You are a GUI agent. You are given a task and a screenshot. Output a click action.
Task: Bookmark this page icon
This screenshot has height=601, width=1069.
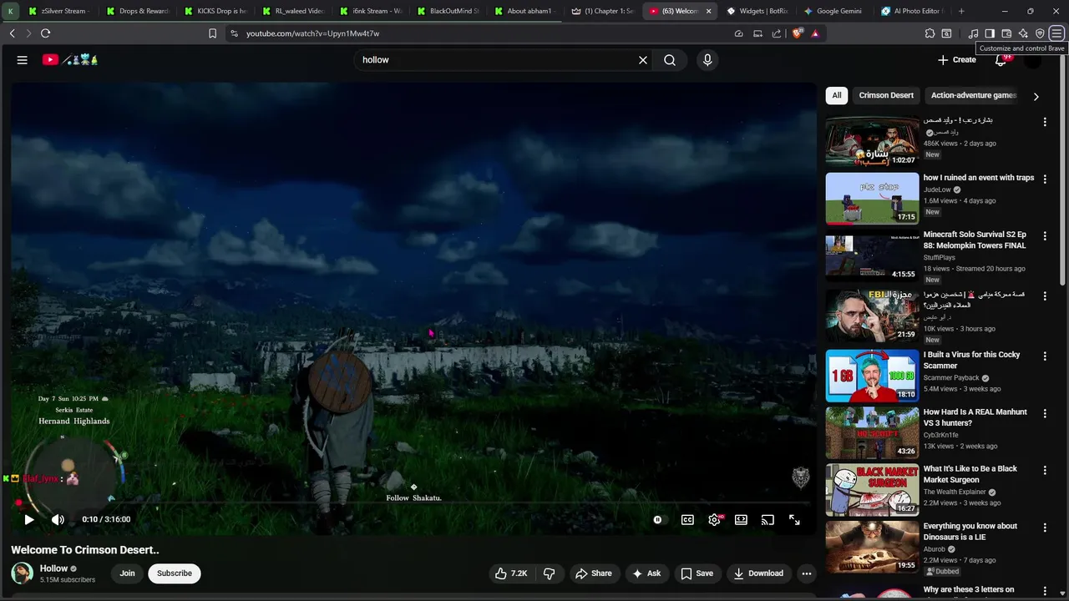click(x=212, y=33)
